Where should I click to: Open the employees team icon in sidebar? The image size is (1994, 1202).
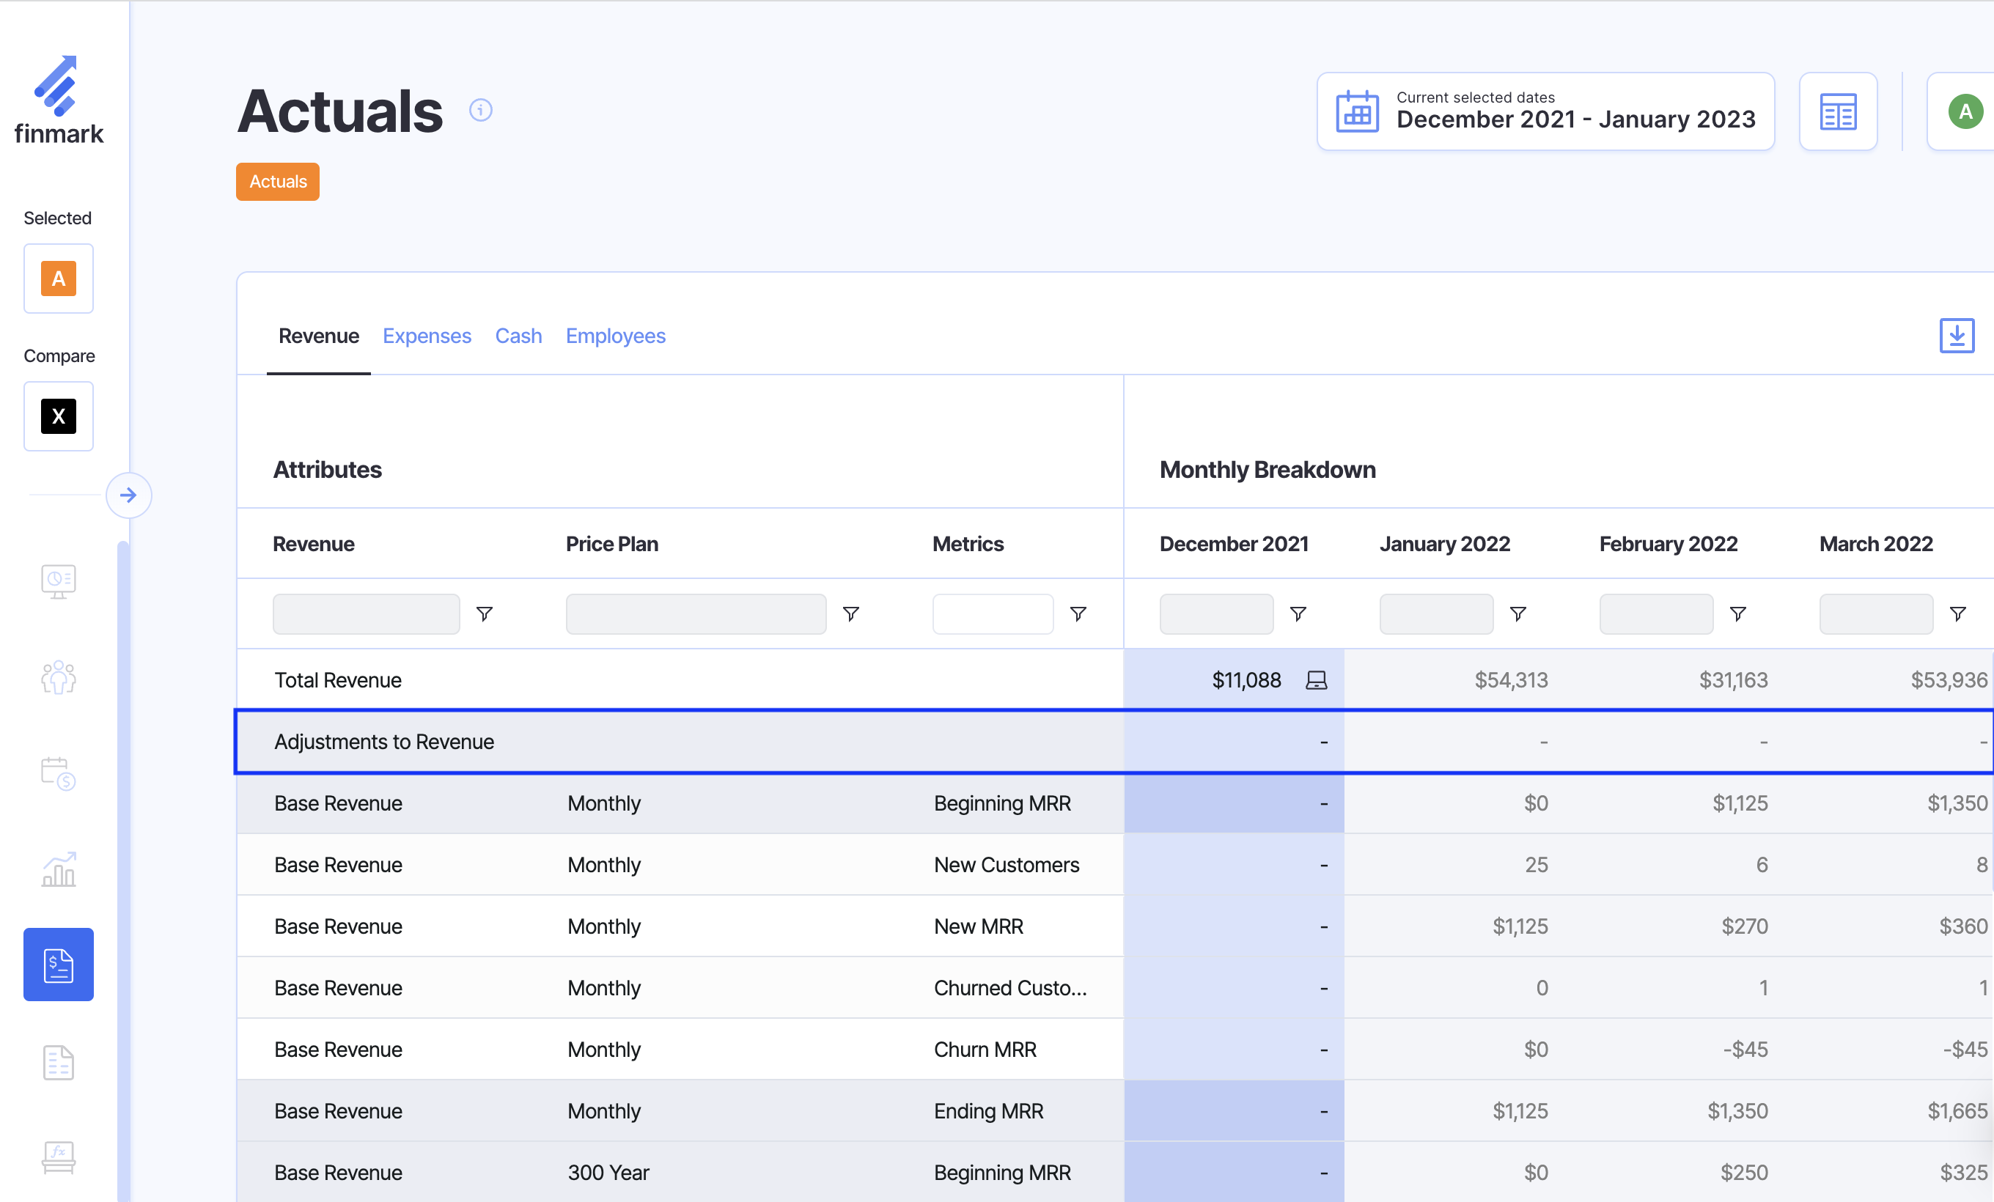[58, 678]
